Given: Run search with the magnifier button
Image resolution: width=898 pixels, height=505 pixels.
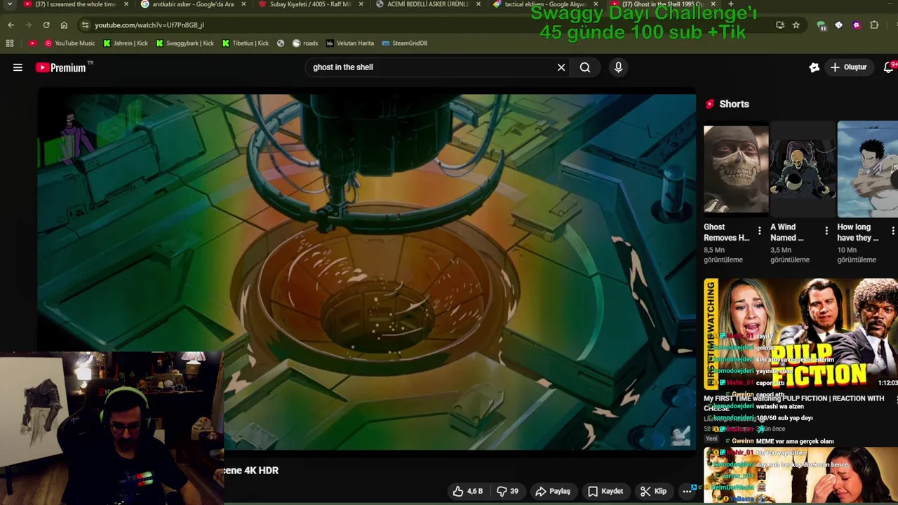Looking at the screenshot, I should [x=585, y=67].
